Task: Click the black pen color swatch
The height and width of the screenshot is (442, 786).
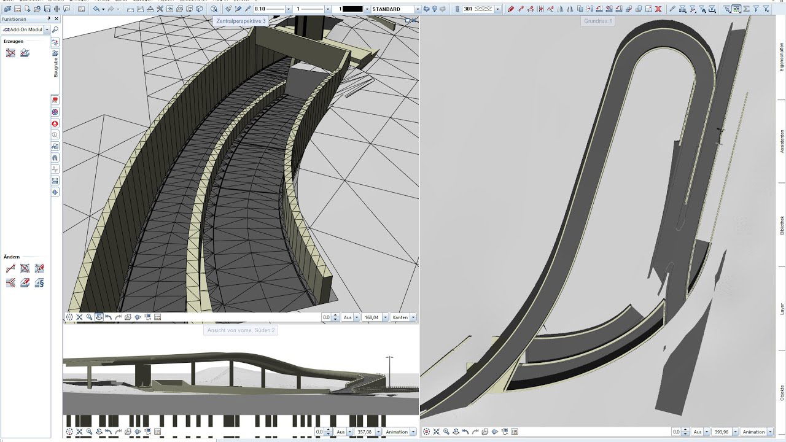Action: [352, 9]
